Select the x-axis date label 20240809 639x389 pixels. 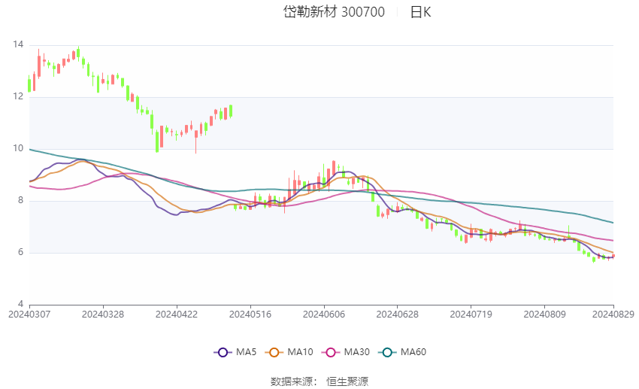pyautogui.click(x=544, y=315)
